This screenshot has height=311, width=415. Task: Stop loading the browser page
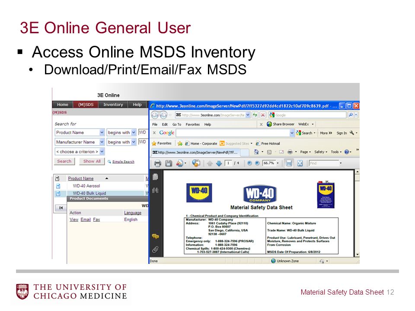click(262, 115)
